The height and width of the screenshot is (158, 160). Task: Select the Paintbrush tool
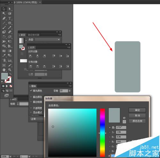tap(4, 27)
